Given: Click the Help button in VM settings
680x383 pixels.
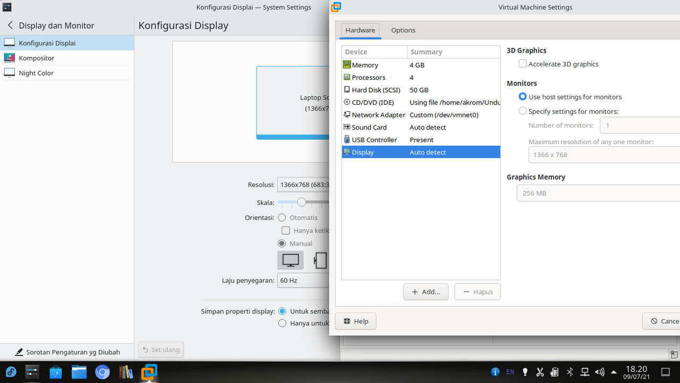Looking at the screenshot, I should (x=356, y=321).
